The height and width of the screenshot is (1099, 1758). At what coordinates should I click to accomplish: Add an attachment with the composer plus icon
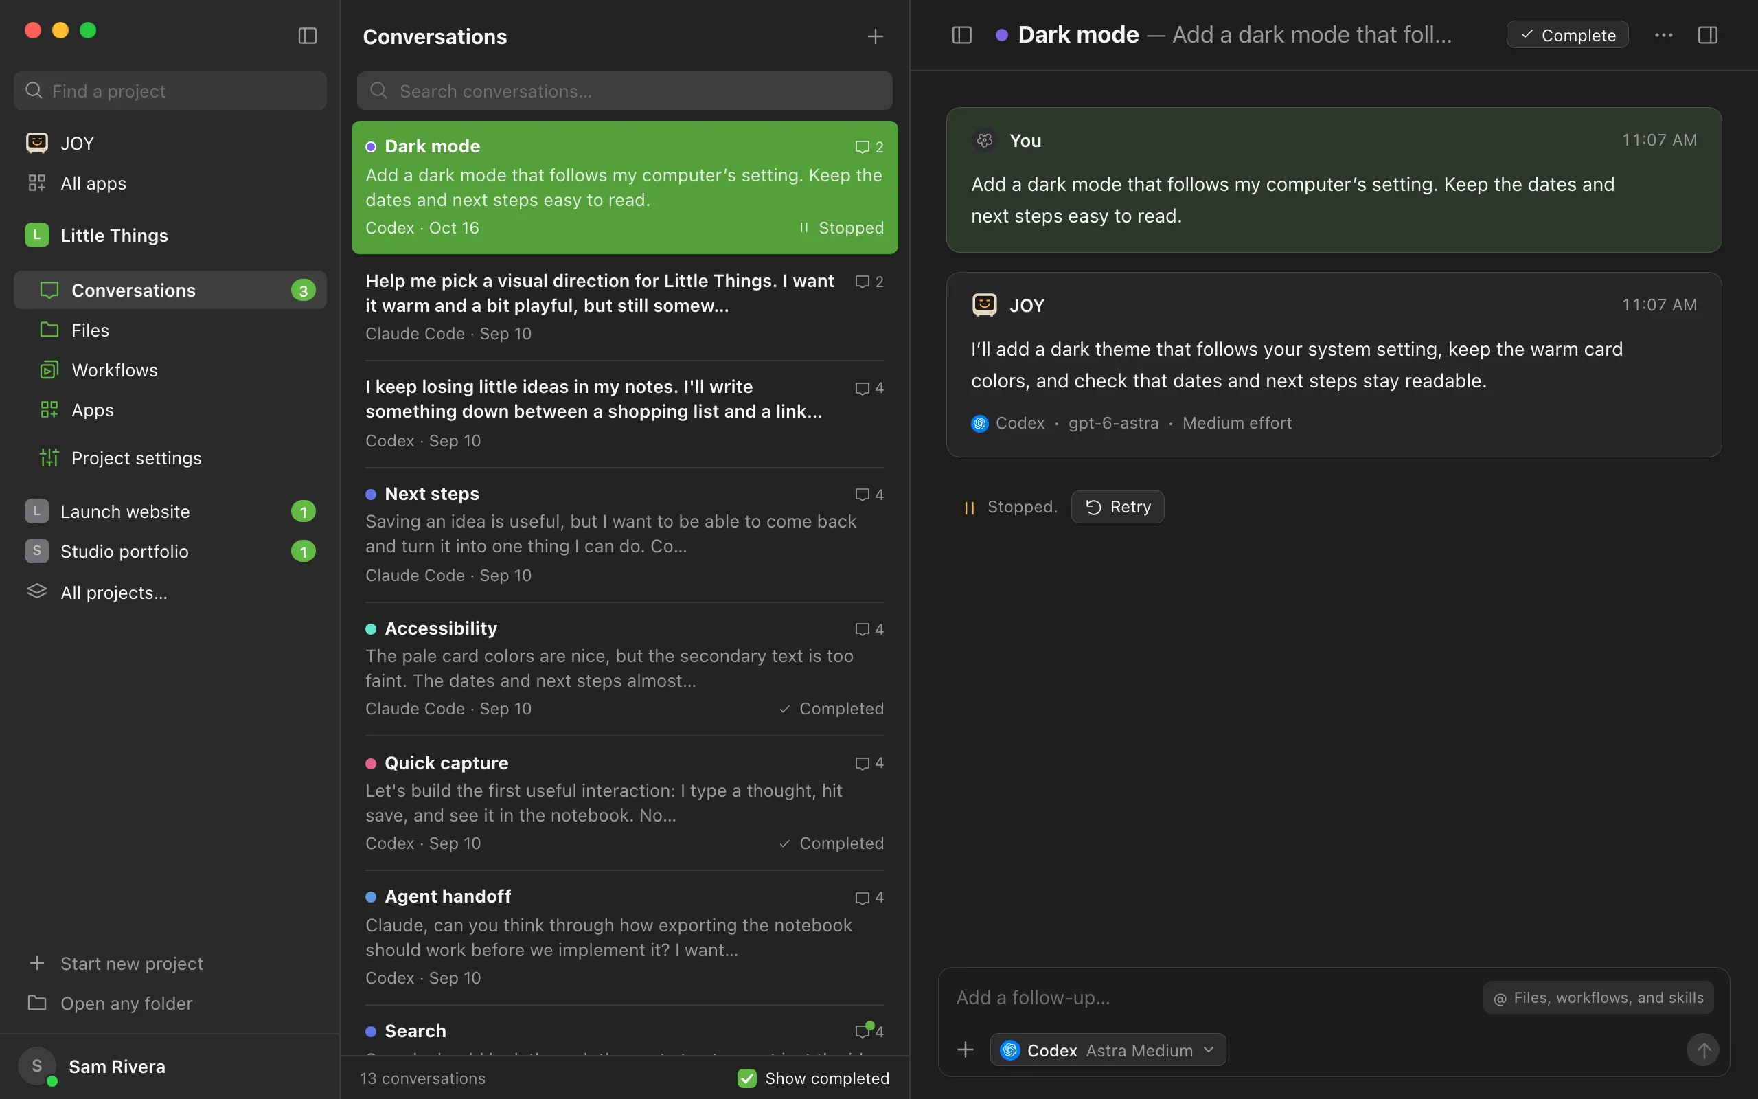966,1050
